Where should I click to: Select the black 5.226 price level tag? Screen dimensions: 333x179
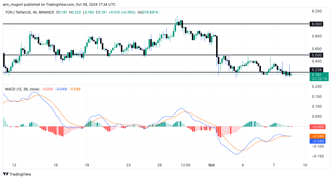point(316,70)
